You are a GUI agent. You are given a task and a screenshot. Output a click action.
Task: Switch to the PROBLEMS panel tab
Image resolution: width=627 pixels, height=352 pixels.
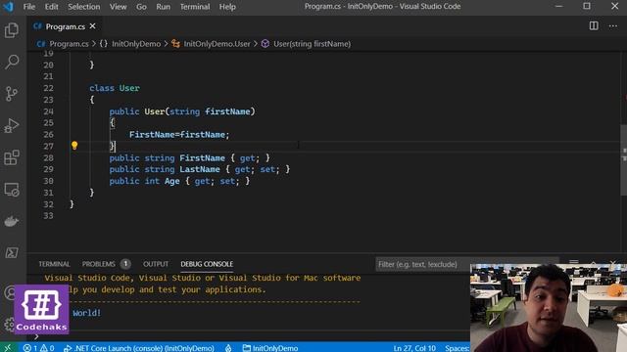(x=106, y=264)
